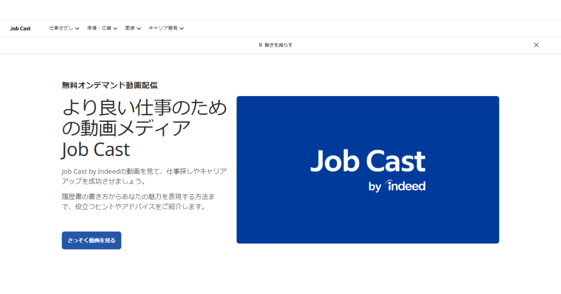This screenshot has height=294, width=561.
Task: Click the さっそく動画を見る button
Action: (x=92, y=240)
